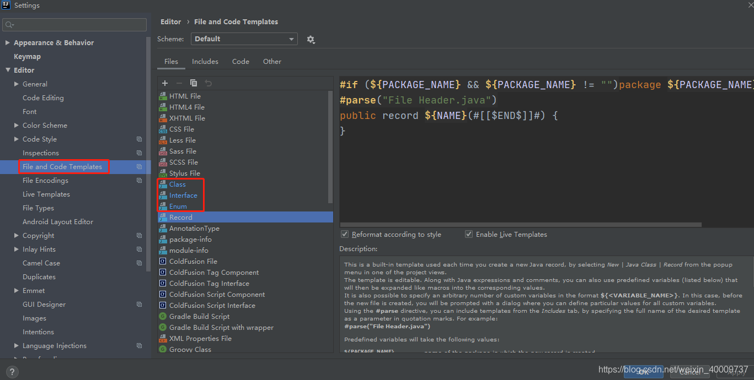Image resolution: width=754 pixels, height=380 pixels.
Task: Open Live Templates settings
Action: [46, 194]
